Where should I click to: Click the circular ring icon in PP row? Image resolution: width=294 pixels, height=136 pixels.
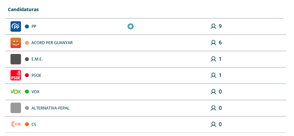[x=131, y=26]
